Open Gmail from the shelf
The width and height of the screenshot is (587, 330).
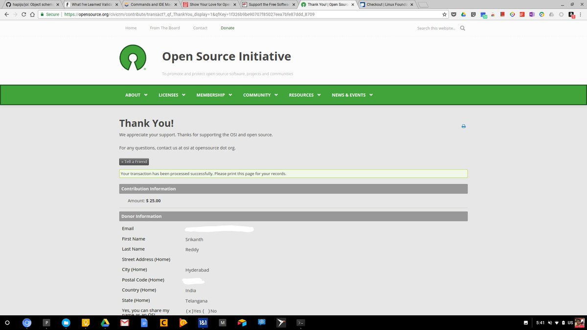tap(125, 323)
